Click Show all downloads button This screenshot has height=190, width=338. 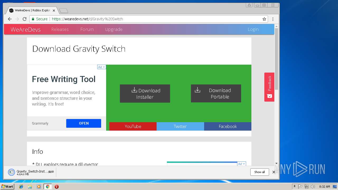tap(260, 172)
